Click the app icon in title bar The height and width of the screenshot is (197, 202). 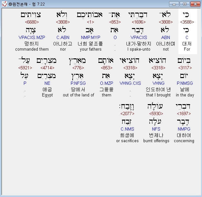(4, 4)
